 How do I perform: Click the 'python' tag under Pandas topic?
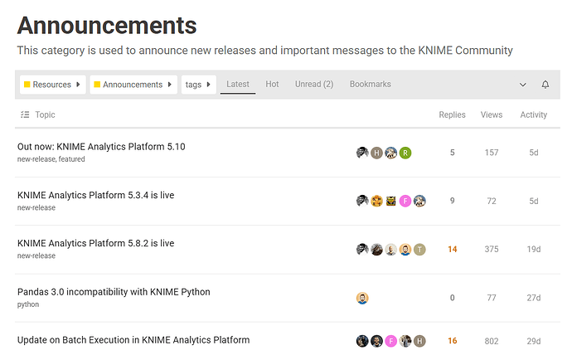(28, 304)
